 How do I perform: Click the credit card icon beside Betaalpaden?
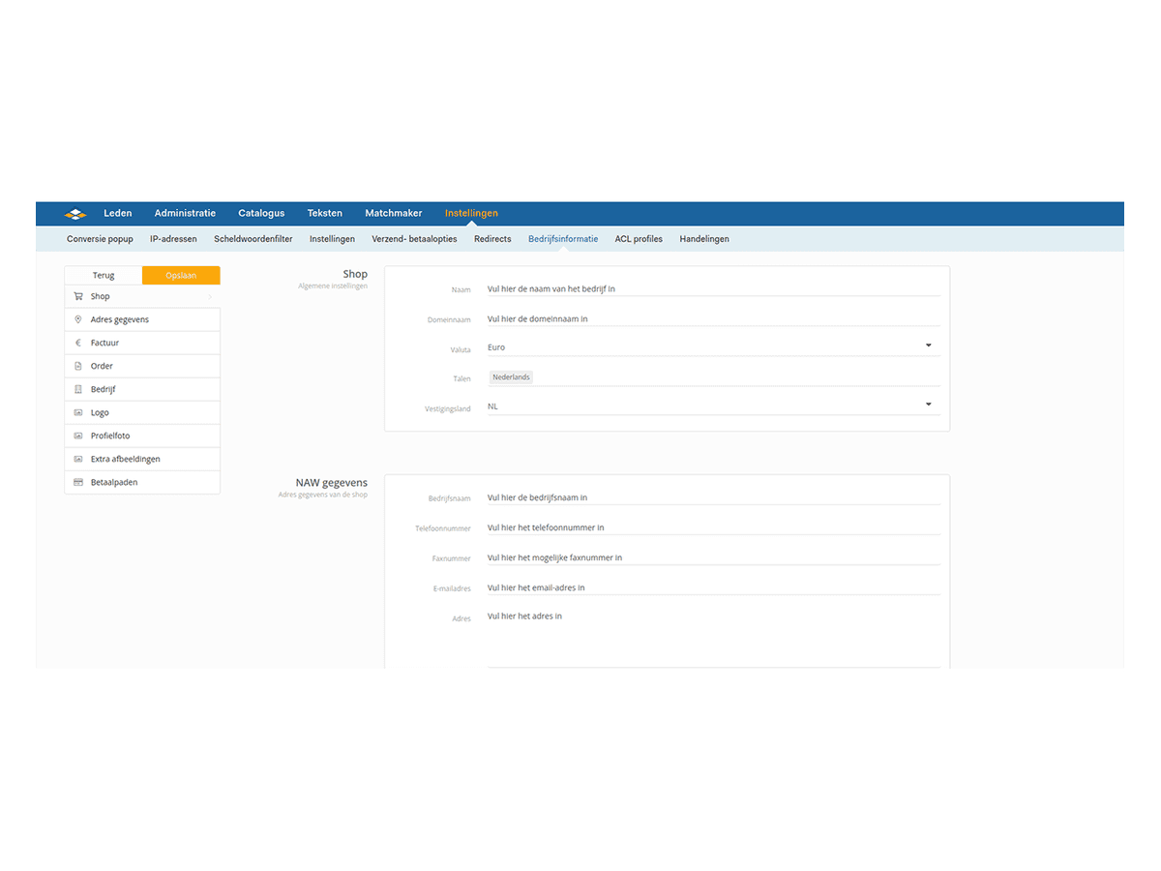pos(78,483)
